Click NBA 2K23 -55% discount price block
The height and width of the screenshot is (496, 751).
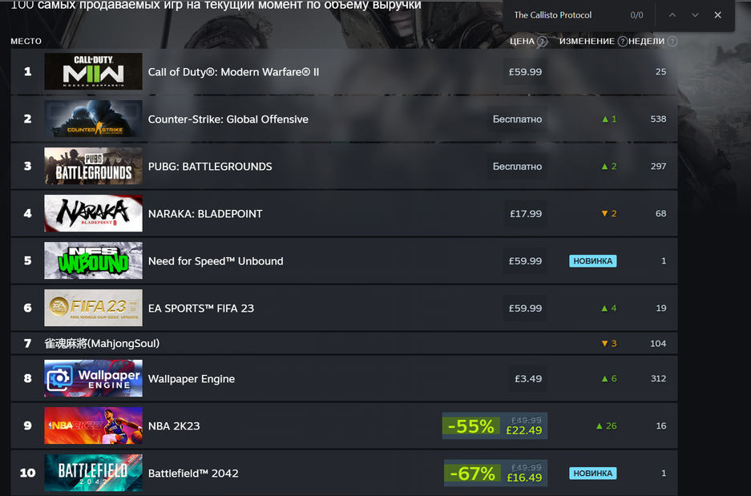tap(495, 425)
